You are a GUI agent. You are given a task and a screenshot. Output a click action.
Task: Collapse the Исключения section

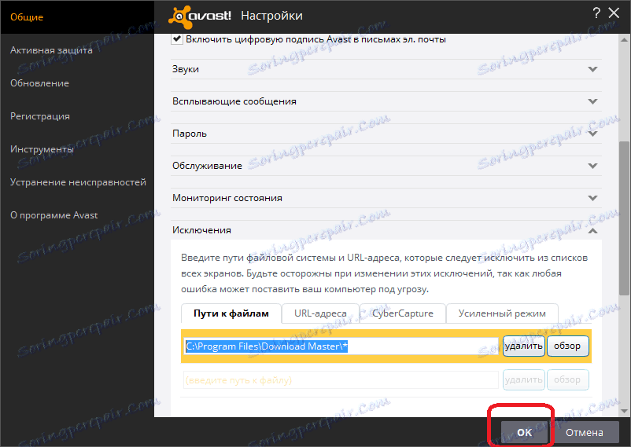pos(386,230)
